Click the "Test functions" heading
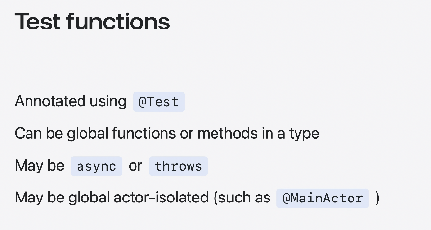 click(x=92, y=22)
